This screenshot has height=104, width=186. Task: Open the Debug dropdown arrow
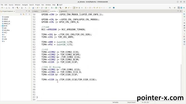(x=53, y=8)
